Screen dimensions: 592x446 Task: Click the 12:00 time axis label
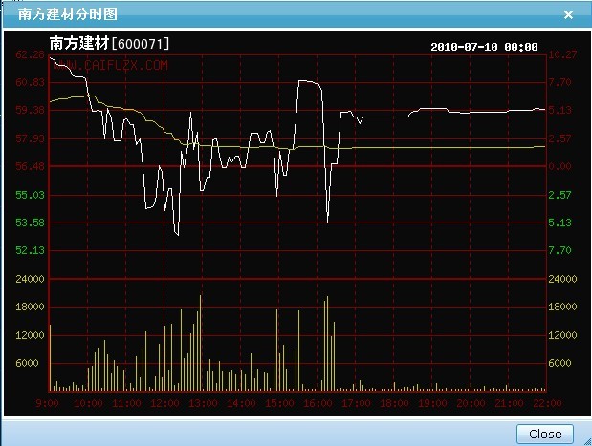[x=164, y=403]
